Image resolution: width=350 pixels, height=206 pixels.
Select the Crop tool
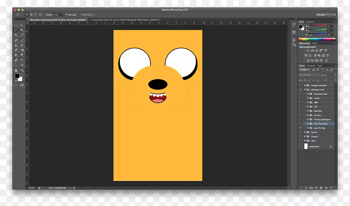16,35
